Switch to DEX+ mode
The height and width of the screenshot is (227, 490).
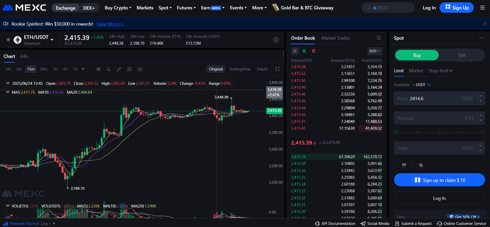click(89, 8)
